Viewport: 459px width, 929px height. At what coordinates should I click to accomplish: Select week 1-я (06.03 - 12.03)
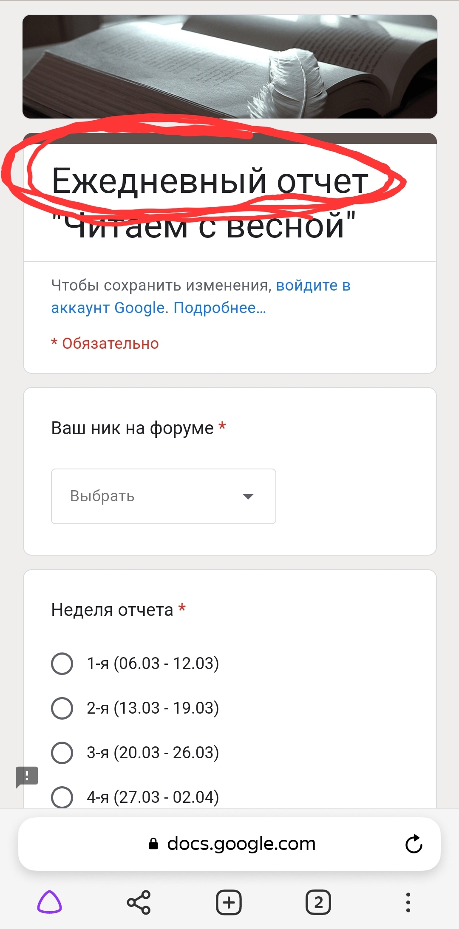62,664
